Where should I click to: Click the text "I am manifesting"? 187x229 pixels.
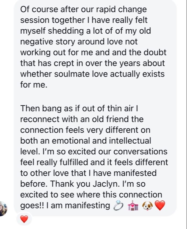click(x=78, y=206)
